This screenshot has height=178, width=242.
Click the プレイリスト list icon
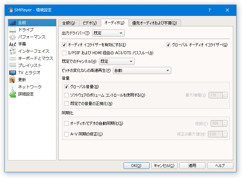pyautogui.click(x=13, y=66)
